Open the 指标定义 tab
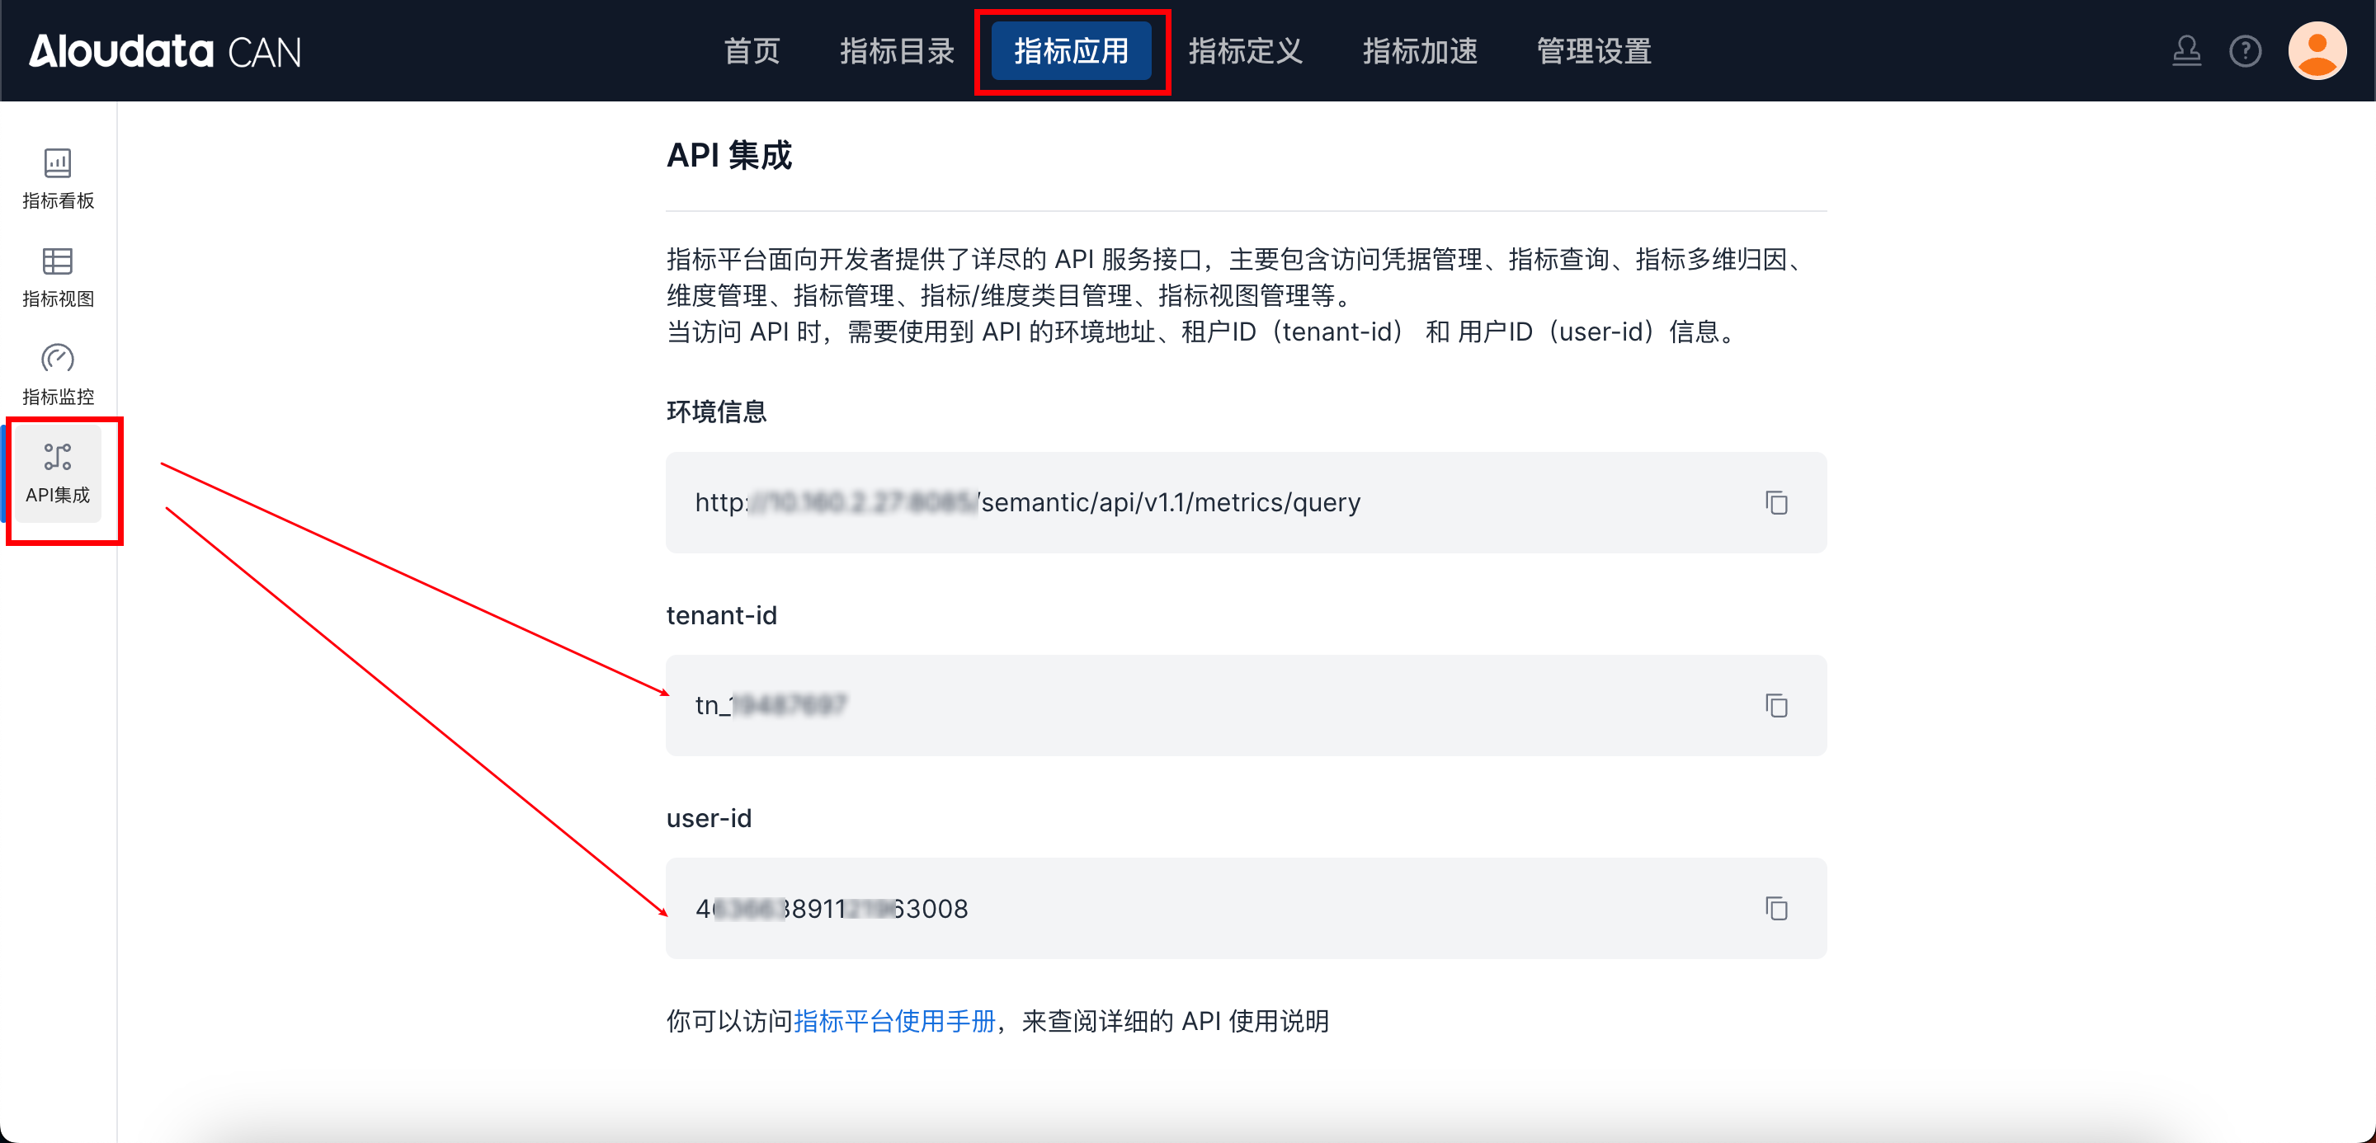Screen dimensions: 2376x1143 pyautogui.click(x=1245, y=50)
